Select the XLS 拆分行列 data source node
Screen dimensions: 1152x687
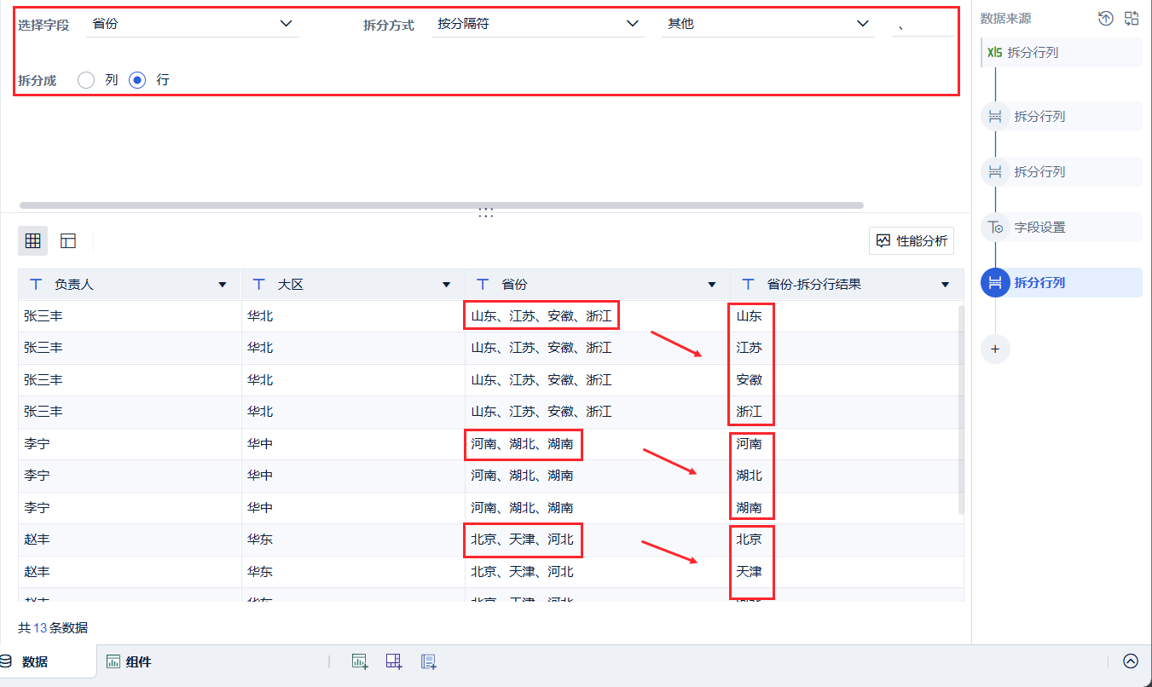click(1062, 52)
